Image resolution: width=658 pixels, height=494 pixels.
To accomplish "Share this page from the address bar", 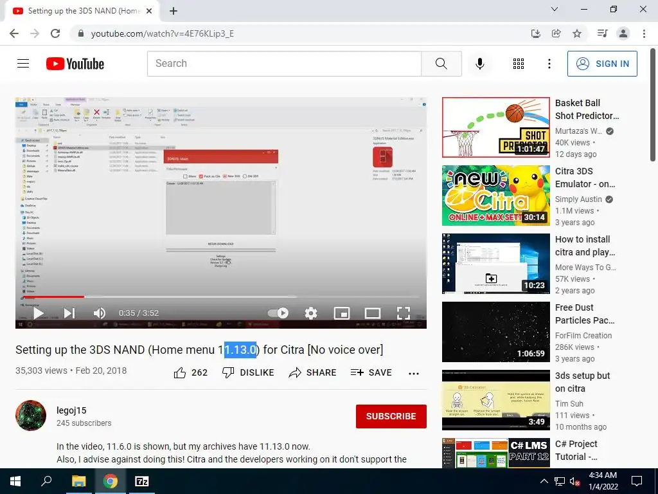I will click(556, 33).
